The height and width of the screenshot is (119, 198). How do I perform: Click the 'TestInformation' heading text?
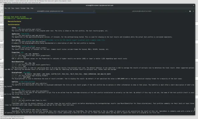click(14, 24)
